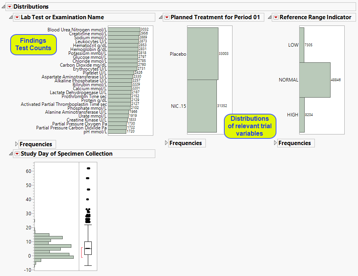Open Lab Test or Examination Name red triangle menu
The width and height of the screenshot is (358, 276).
coord(17,17)
